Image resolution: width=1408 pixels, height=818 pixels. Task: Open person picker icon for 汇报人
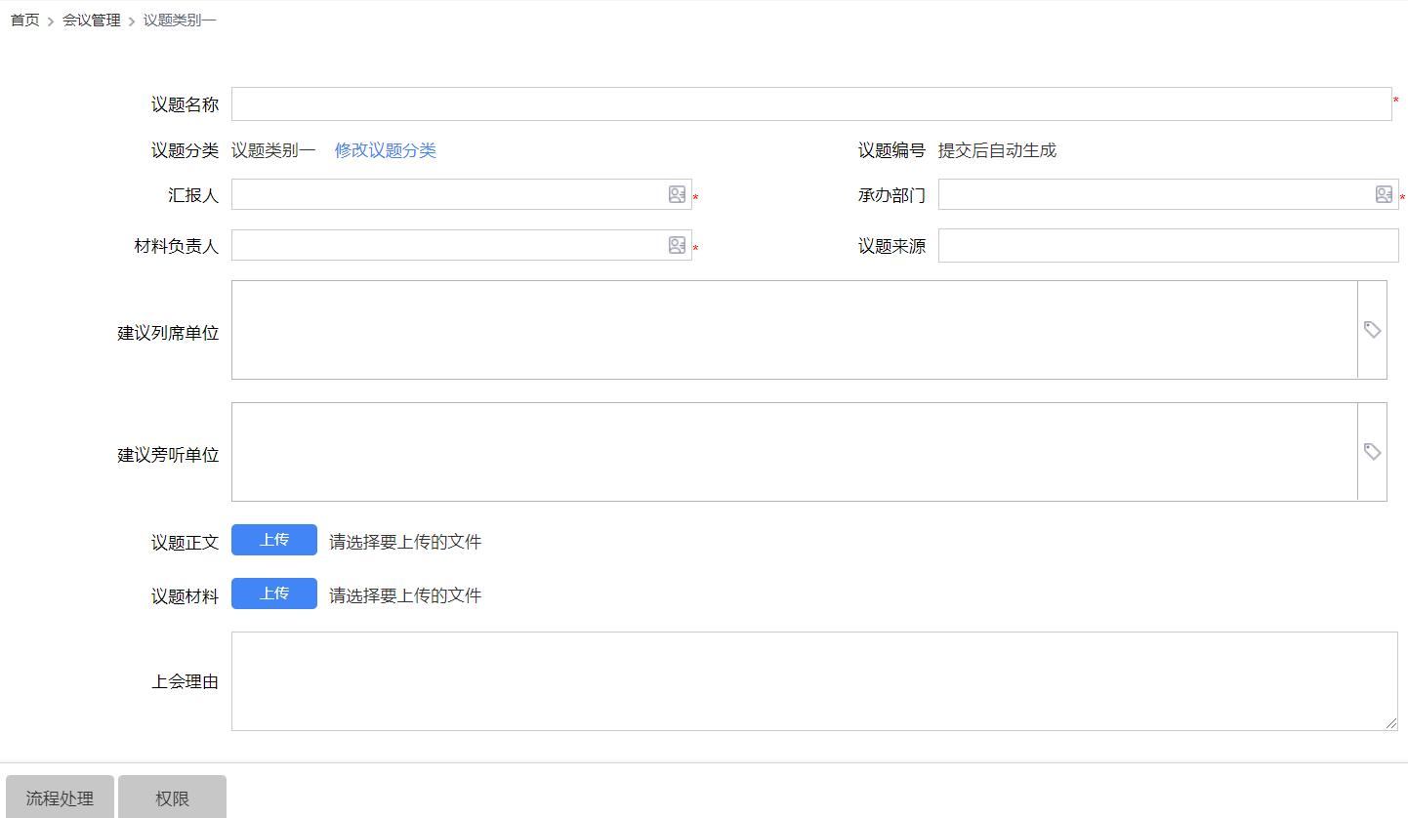pyautogui.click(x=677, y=195)
